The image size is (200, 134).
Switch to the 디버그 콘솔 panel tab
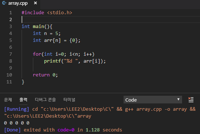[x=45, y=100]
